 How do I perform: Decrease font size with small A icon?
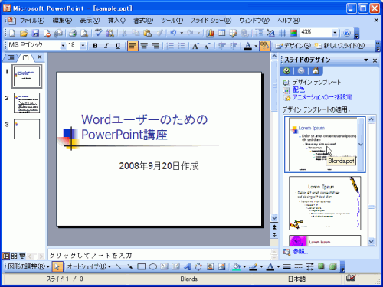[207, 46]
